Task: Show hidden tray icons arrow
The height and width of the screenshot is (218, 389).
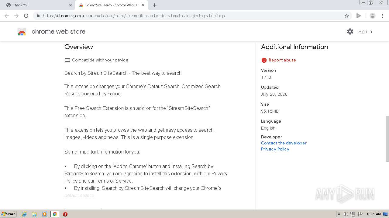Action: click(x=339, y=214)
